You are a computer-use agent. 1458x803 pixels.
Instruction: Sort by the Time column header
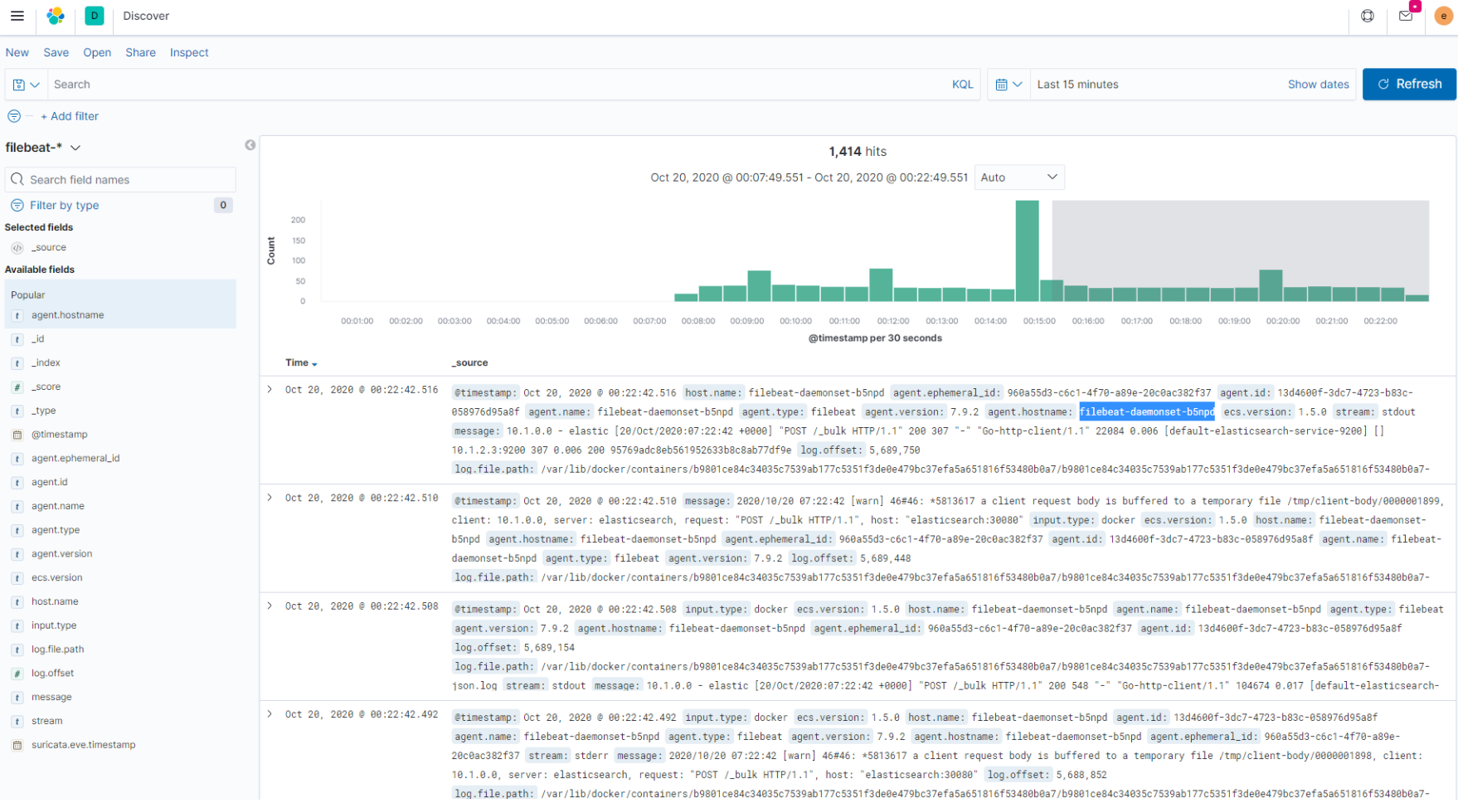coord(301,363)
